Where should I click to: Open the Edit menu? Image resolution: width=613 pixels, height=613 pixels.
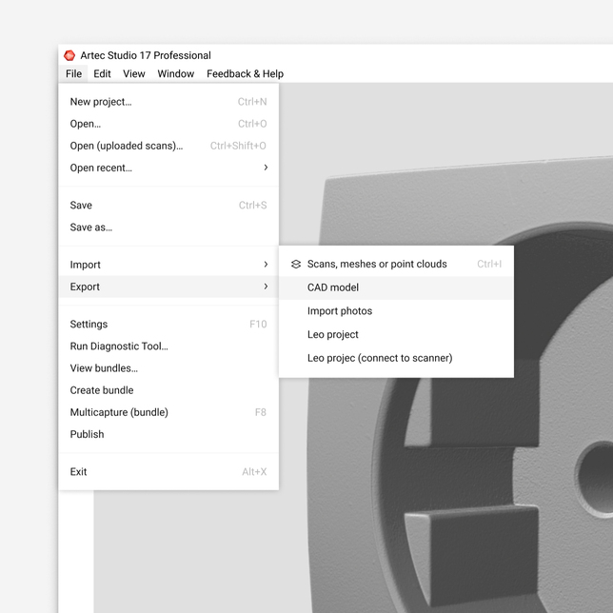[x=102, y=74]
